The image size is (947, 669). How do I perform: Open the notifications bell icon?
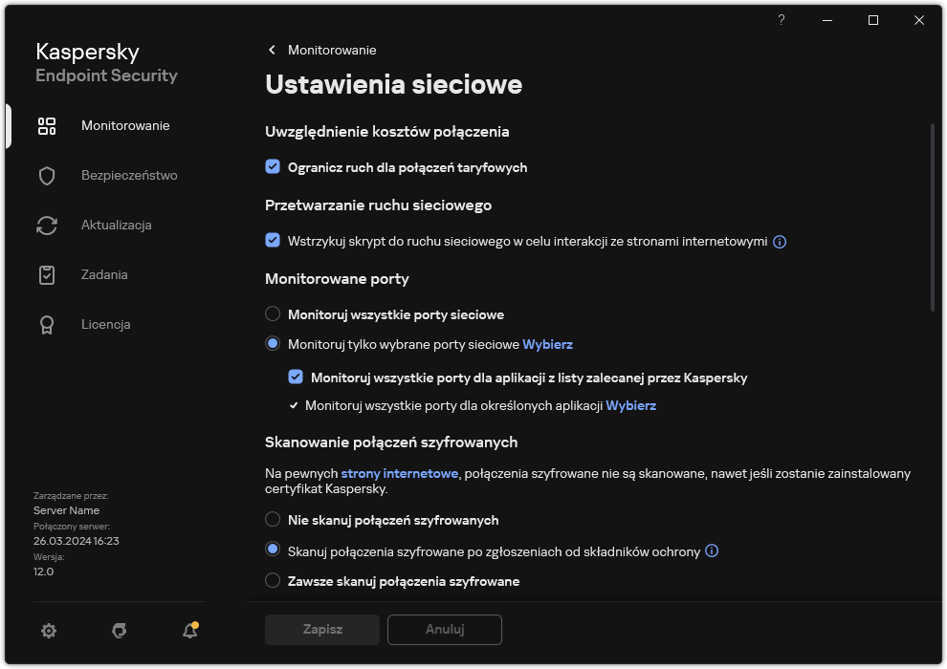tap(189, 631)
